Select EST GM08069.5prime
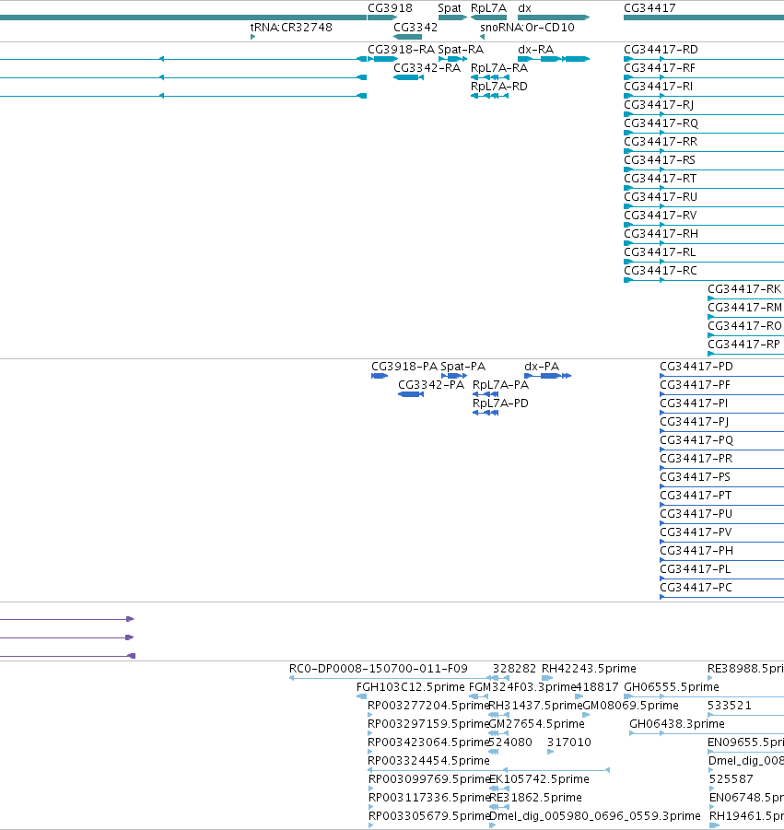This screenshot has width=784, height=830. 630,706
